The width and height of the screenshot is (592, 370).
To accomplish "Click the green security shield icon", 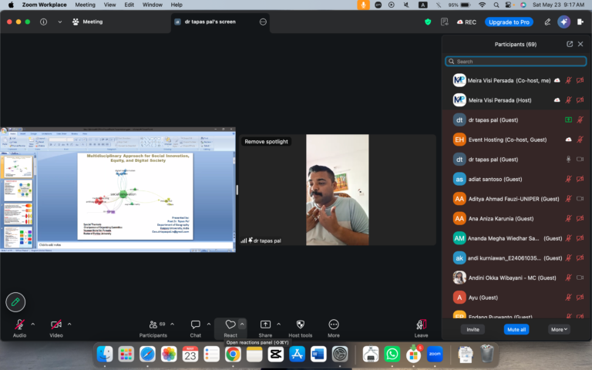I will (x=428, y=22).
